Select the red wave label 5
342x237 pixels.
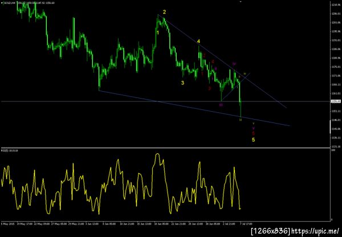[x=254, y=133]
